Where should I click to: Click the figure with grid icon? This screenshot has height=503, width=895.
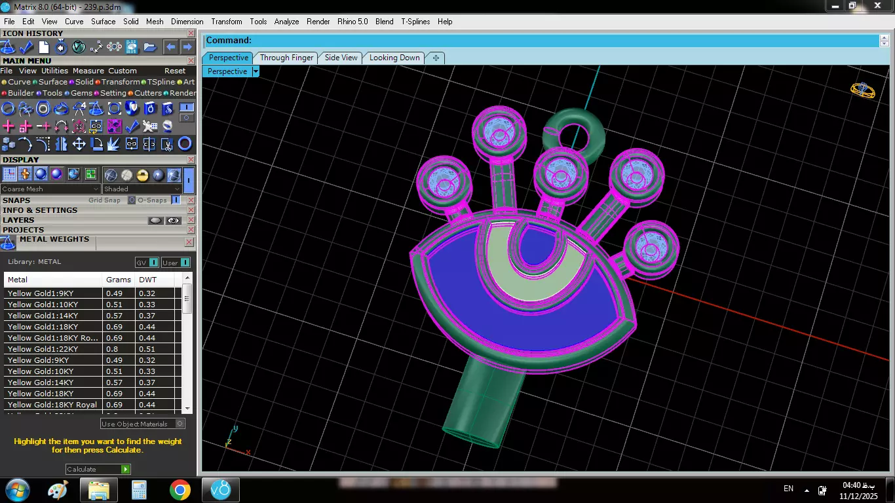click(150, 126)
